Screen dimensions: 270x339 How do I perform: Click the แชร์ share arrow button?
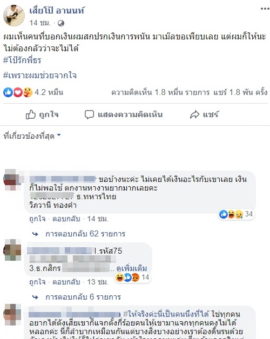pyautogui.click(x=205, y=114)
